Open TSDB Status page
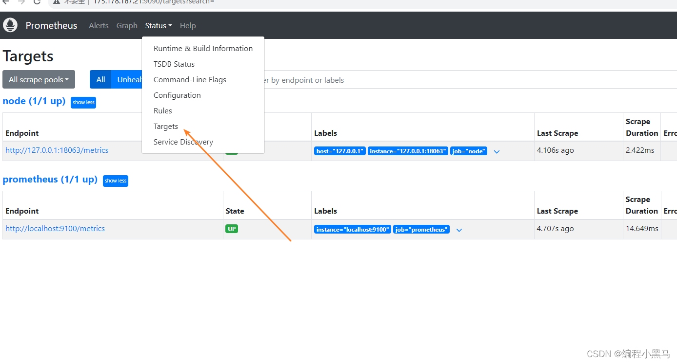 coord(203,64)
